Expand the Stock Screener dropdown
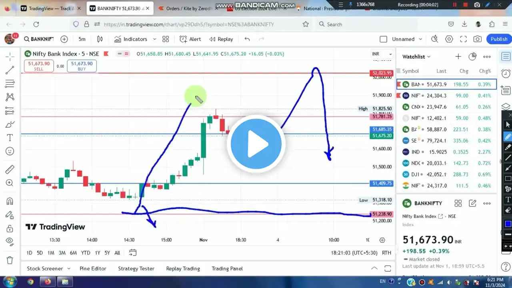Viewport: 512px width, 288px height. click(69, 268)
